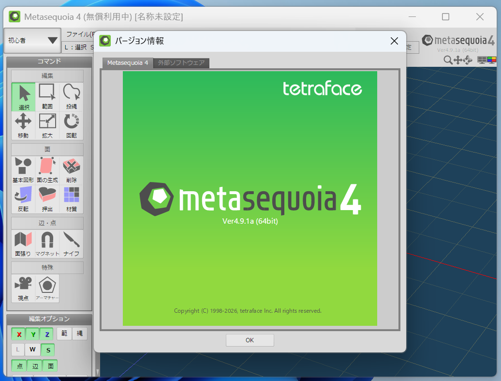
Task: Click the Ver4.9.1a (64bit) dialog text
Action: [250, 221]
